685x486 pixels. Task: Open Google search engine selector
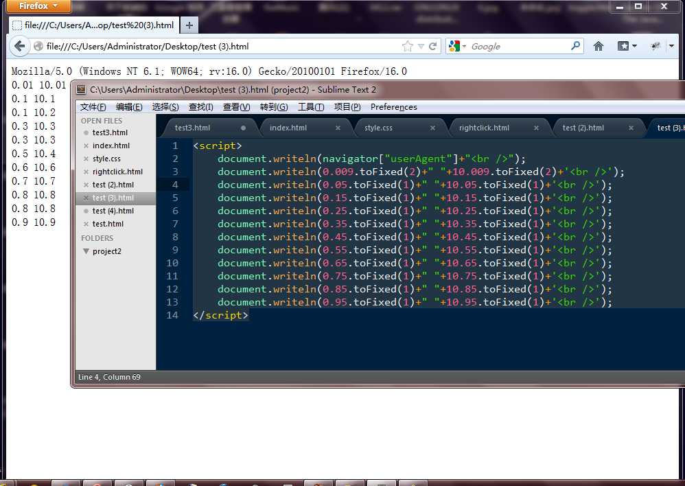(457, 46)
